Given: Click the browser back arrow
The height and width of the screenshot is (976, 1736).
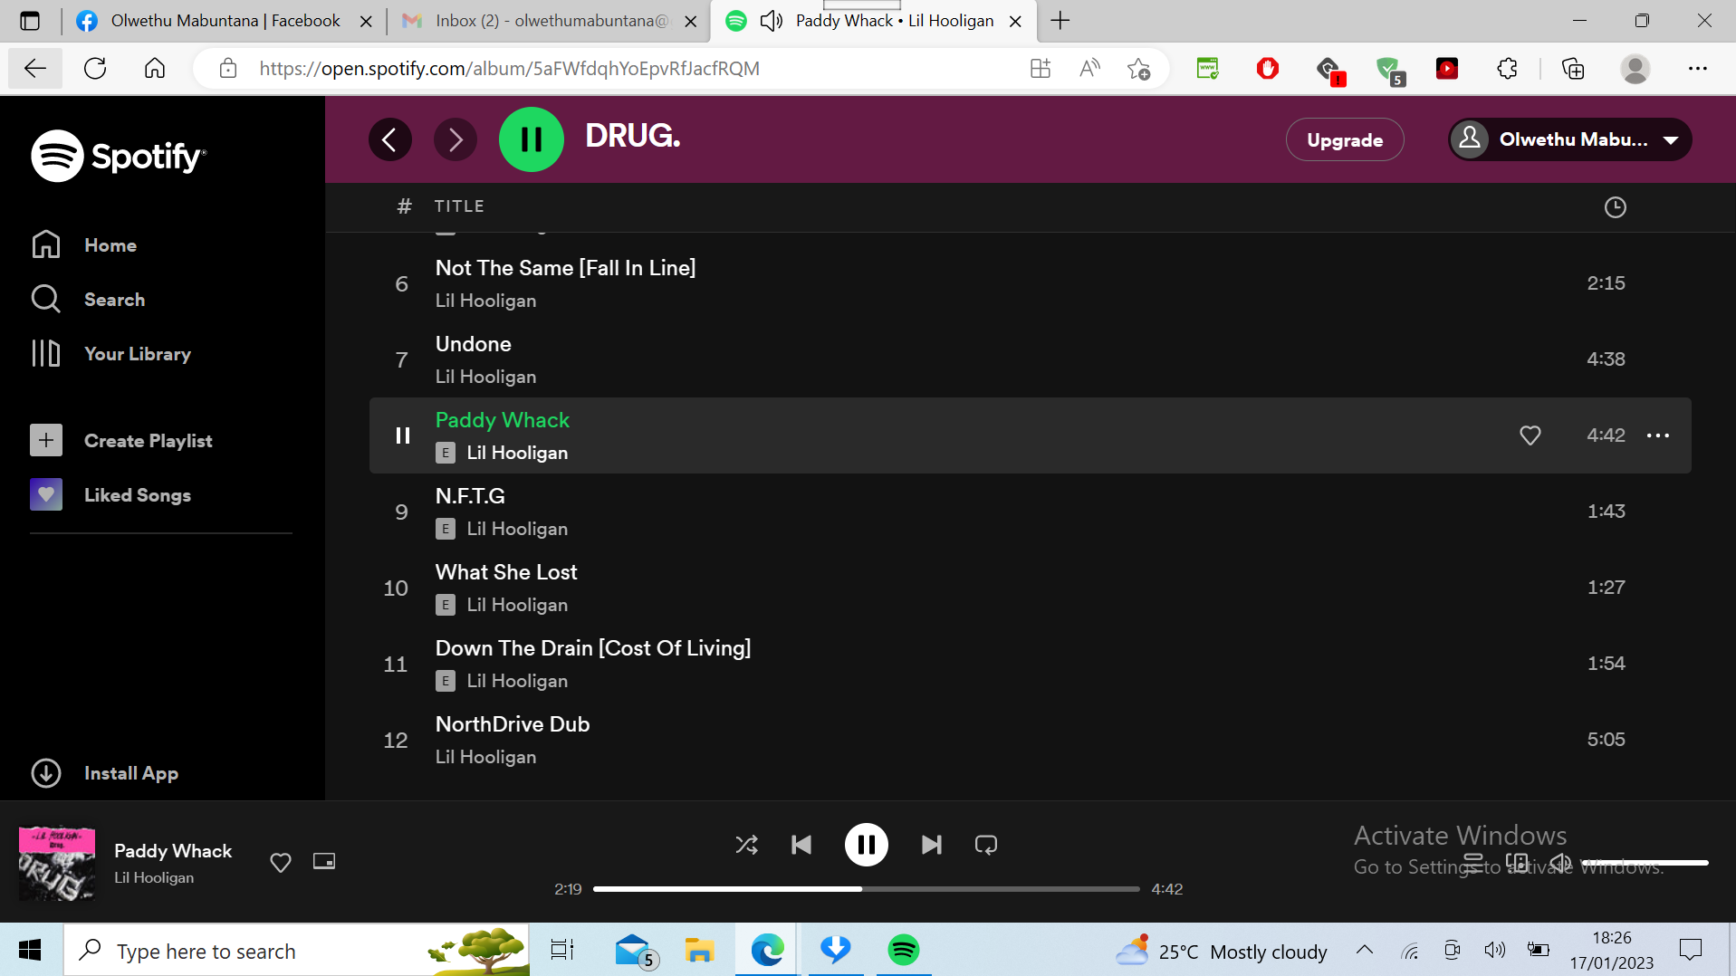Looking at the screenshot, I should pos(35,69).
